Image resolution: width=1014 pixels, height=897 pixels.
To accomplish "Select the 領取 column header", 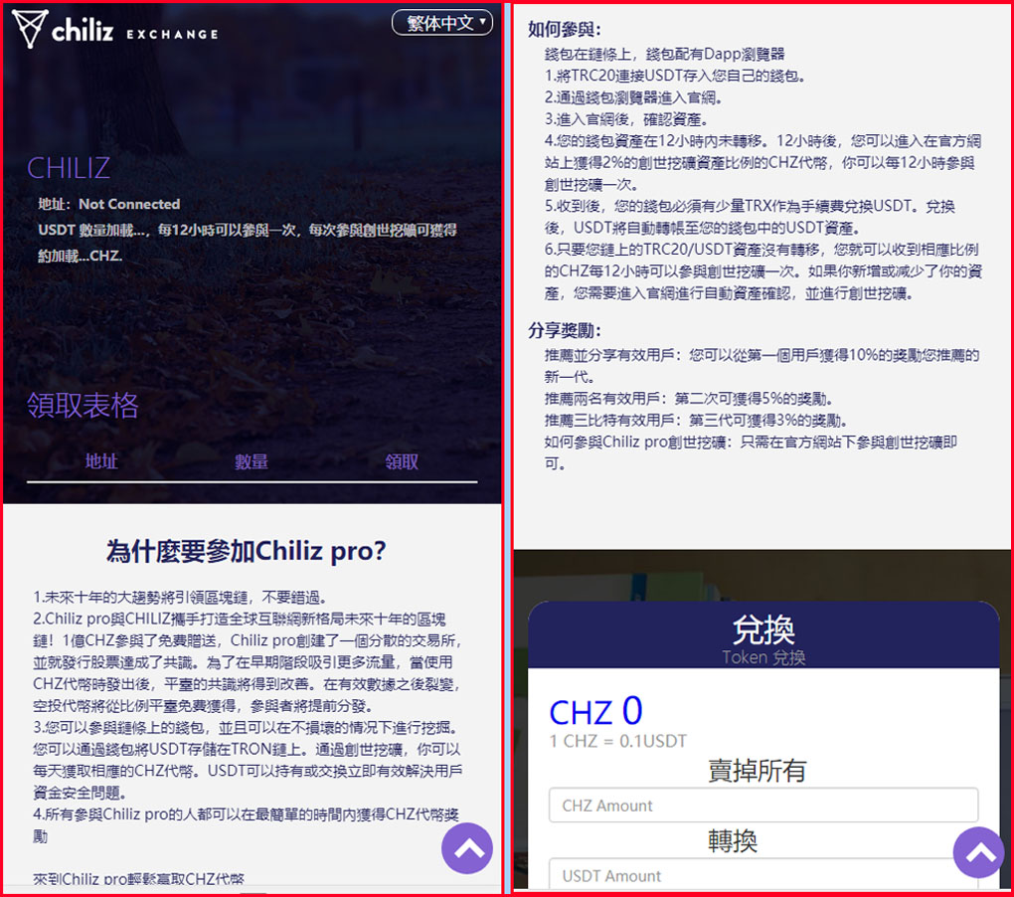I will coord(402,461).
